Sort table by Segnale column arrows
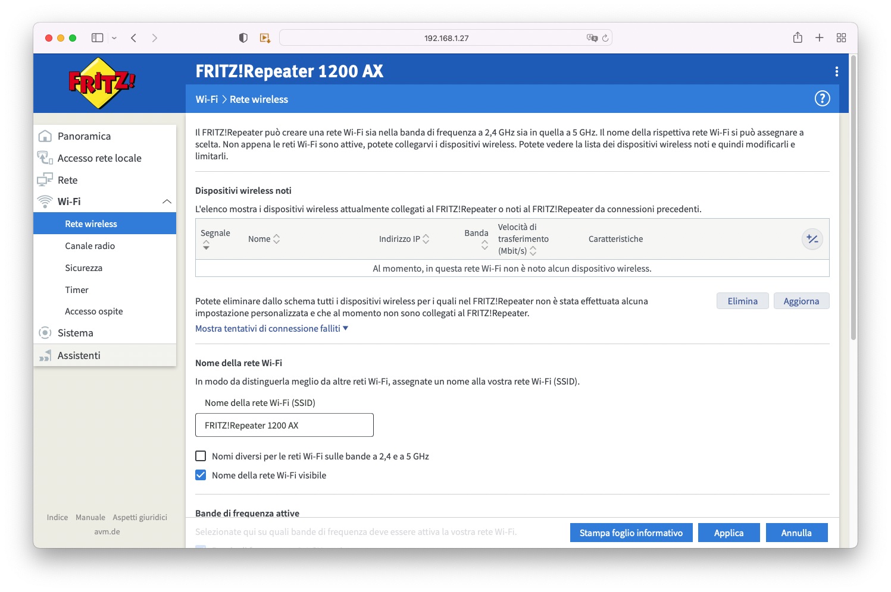 pyautogui.click(x=206, y=245)
